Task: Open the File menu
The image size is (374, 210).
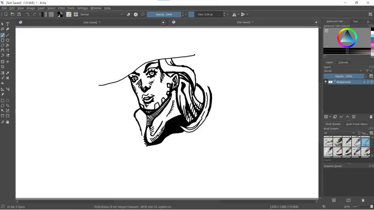Action: pos(4,8)
